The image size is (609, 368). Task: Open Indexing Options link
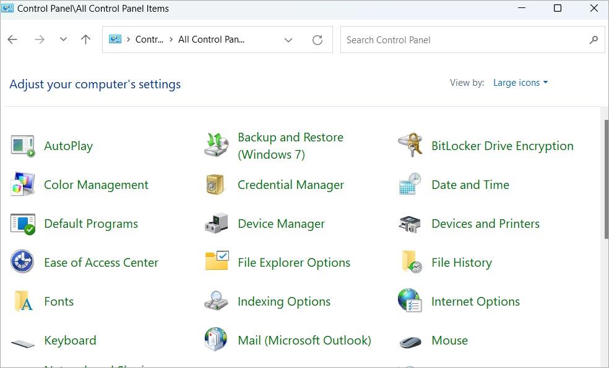coord(284,301)
